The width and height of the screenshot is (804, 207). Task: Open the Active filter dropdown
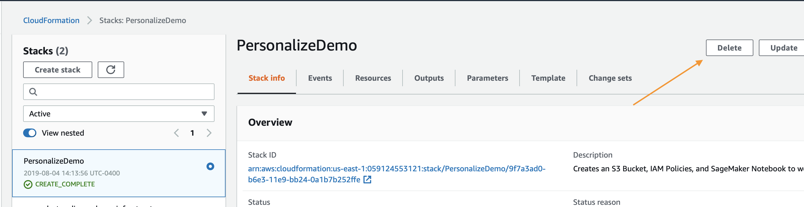click(x=119, y=114)
